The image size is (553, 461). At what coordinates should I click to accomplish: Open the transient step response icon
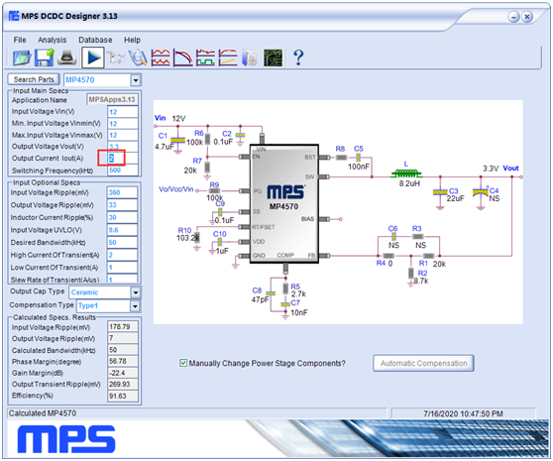tap(205, 58)
